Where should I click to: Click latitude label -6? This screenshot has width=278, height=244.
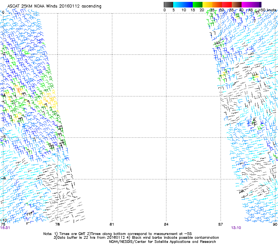pyautogui.click(x=3, y=136)
